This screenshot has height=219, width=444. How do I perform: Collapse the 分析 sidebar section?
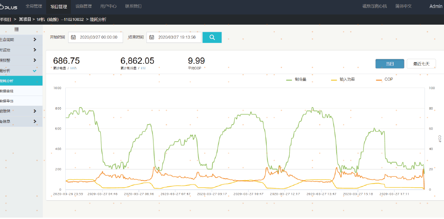(35, 70)
